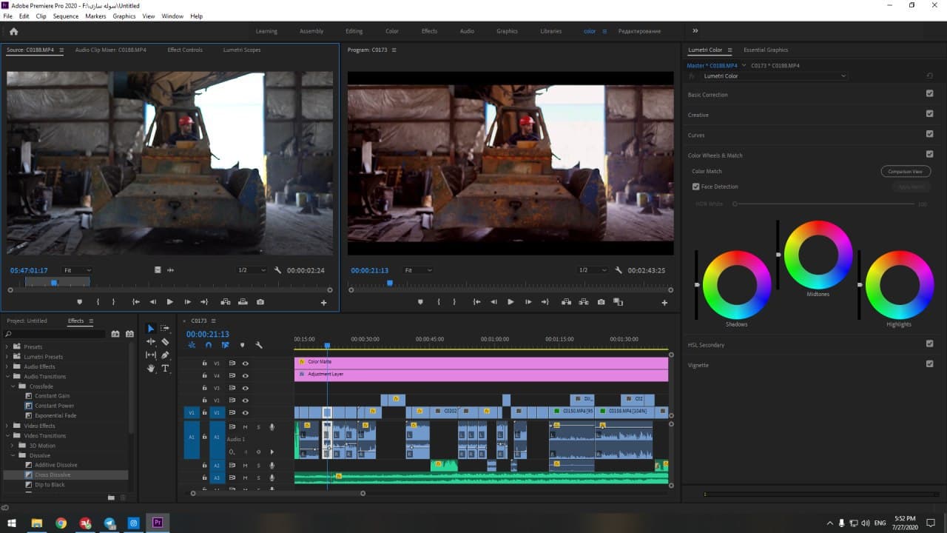Open Program monitor settings wrench
Screen dimensions: 947x533
(x=618, y=270)
